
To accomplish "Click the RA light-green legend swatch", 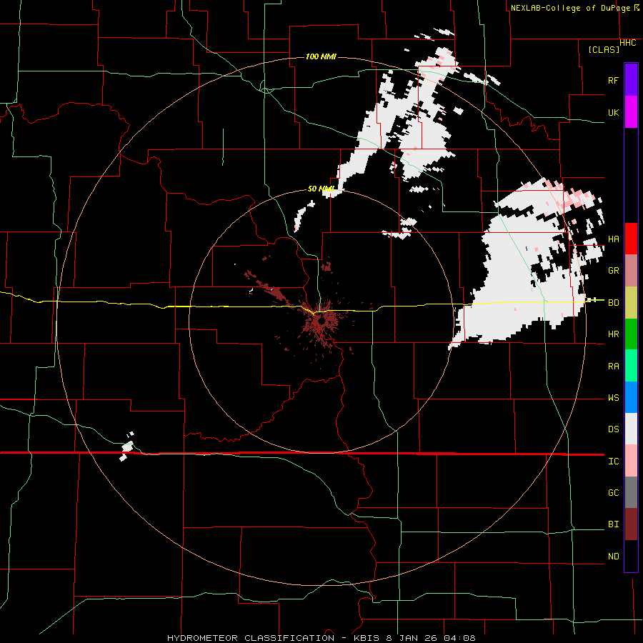I will point(631,366).
